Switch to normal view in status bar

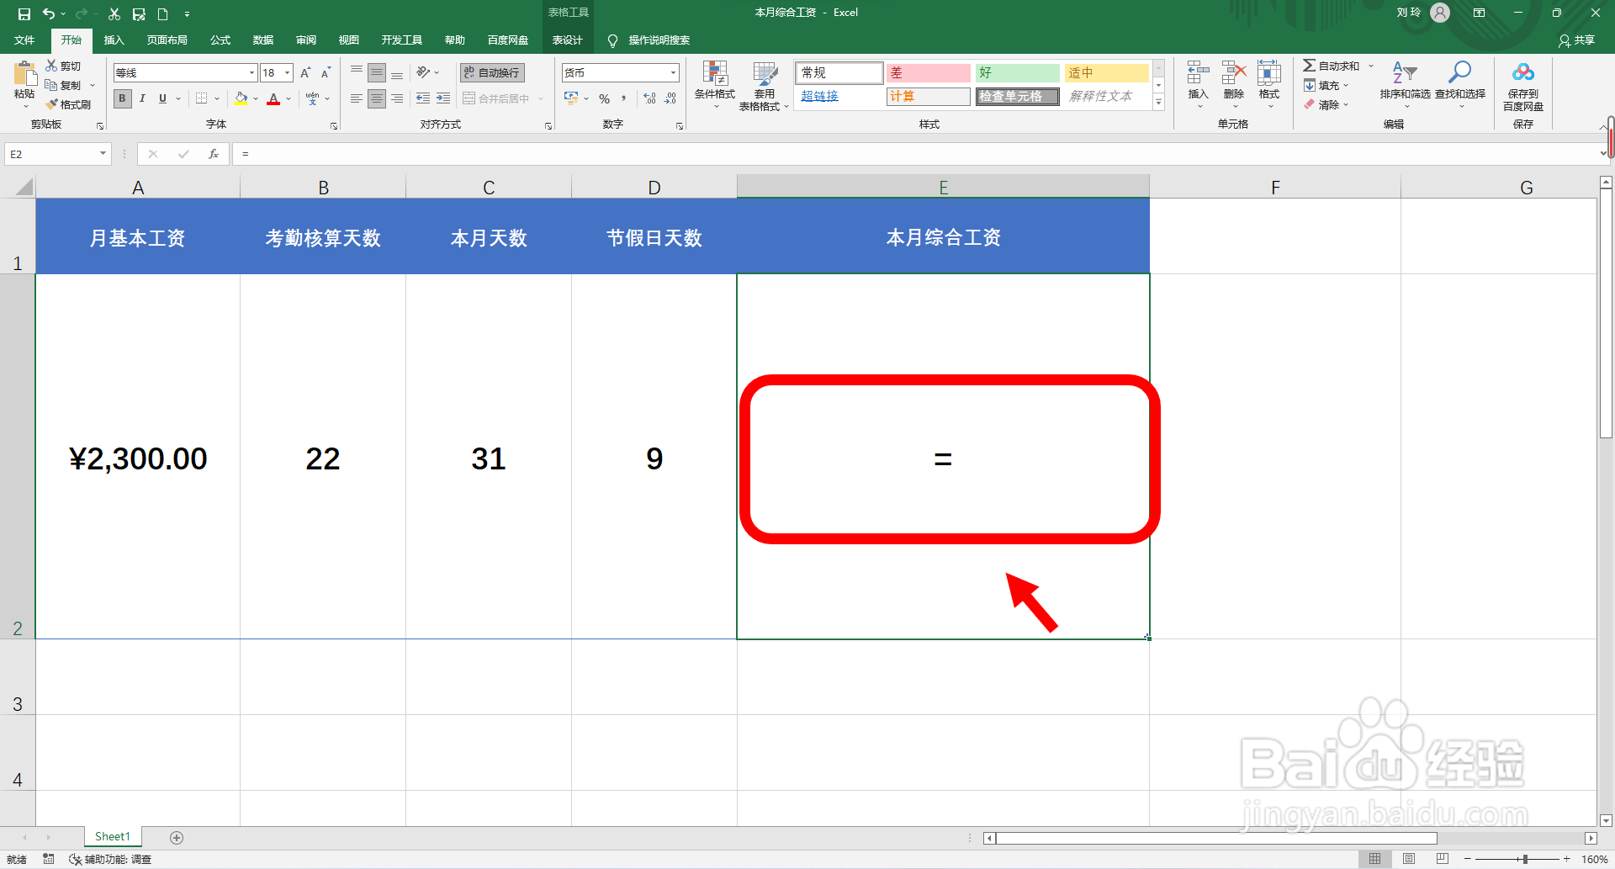pos(1374,859)
